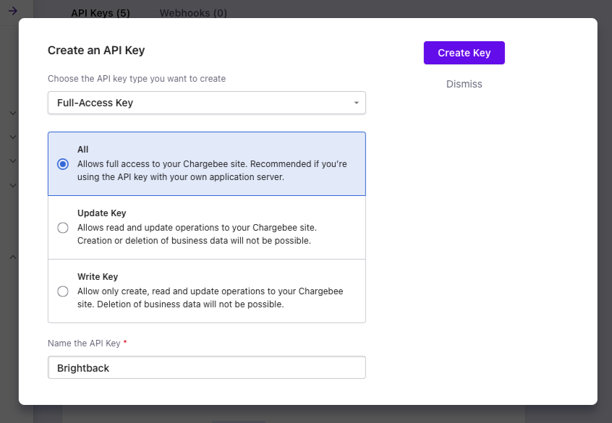Collapse the bottom sidebar section
The height and width of the screenshot is (423, 612).
[x=12, y=257]
